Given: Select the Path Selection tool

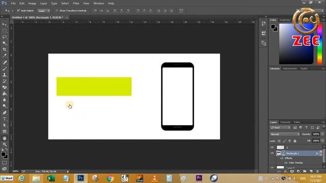Looking at the screenshot, I should [x=5, y=125].
